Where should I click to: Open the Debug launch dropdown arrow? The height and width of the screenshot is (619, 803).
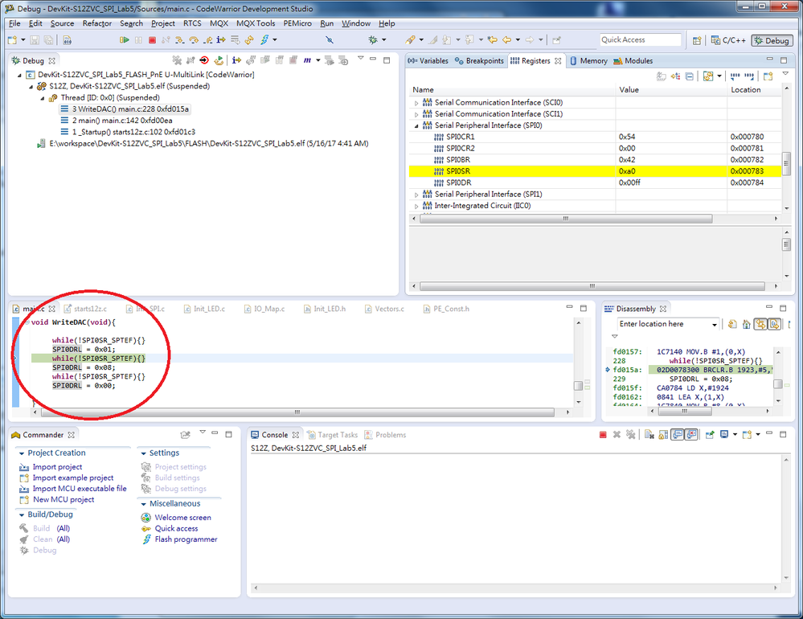[x=383, y=40]
